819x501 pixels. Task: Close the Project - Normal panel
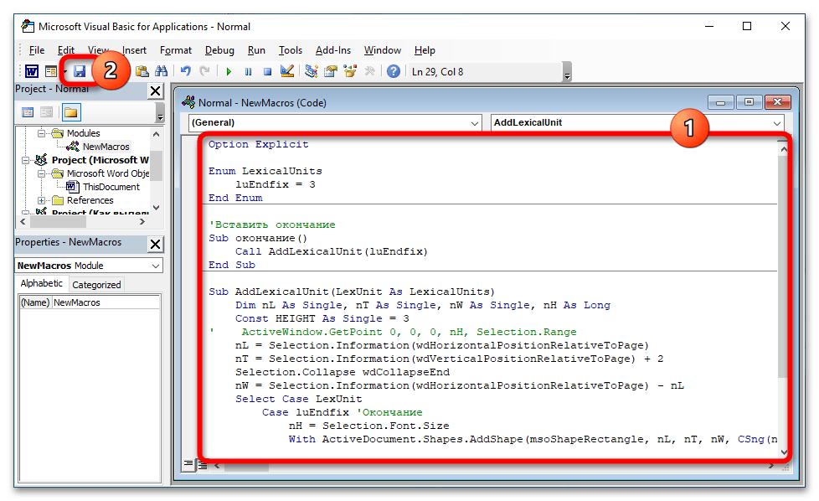click(155, 91)
